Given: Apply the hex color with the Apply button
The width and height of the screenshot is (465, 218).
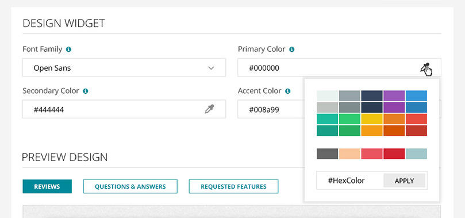Looking at the screenshot, I should tap(404, 181).
